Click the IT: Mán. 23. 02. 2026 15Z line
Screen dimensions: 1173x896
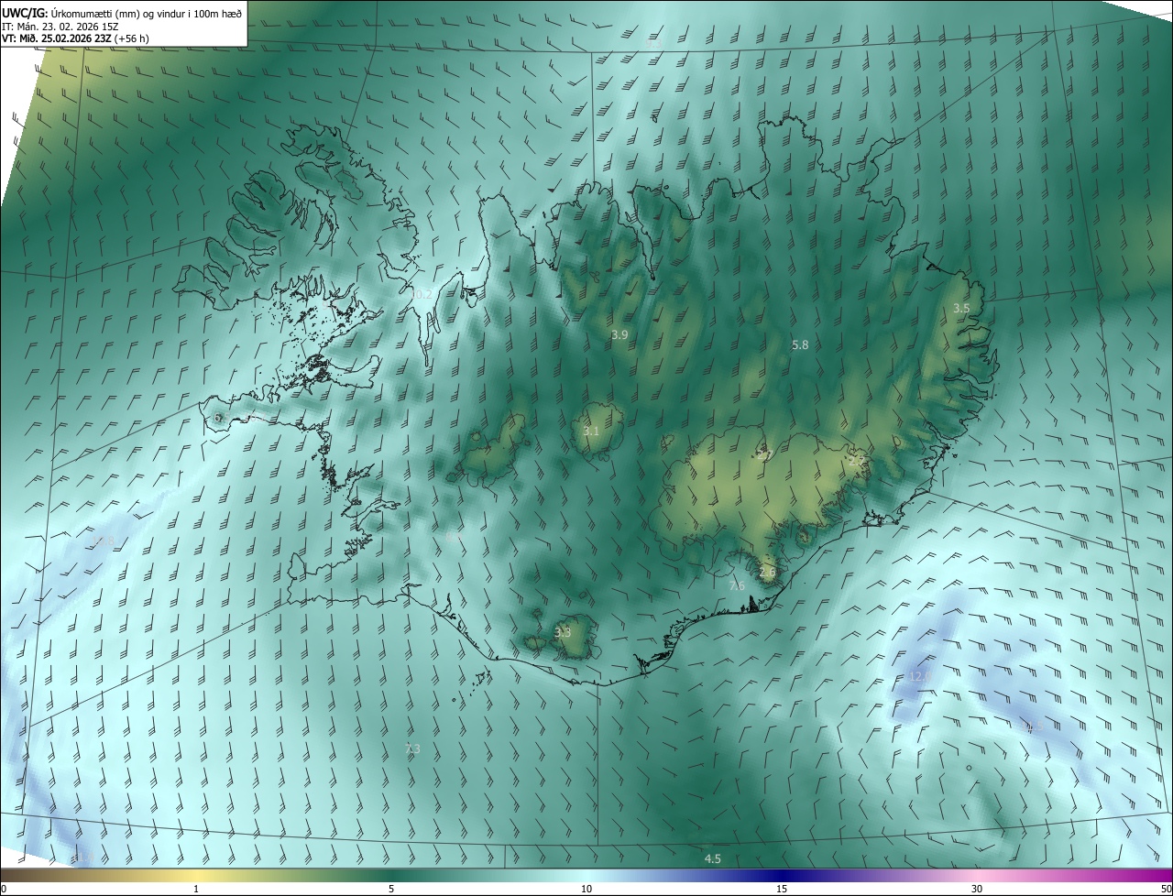click(x=60, y=27)
